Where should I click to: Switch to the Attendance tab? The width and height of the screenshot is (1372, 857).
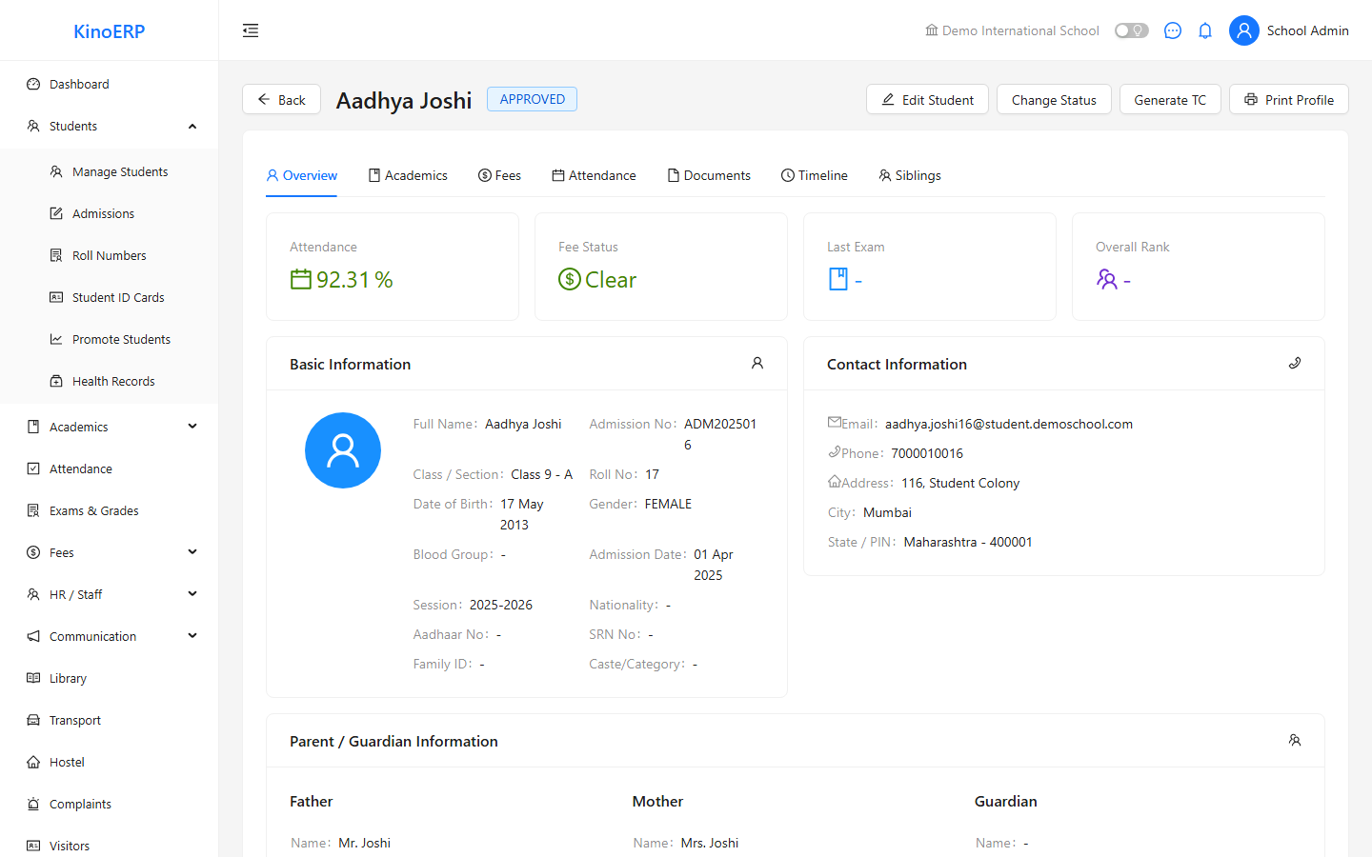coord(594,175)
